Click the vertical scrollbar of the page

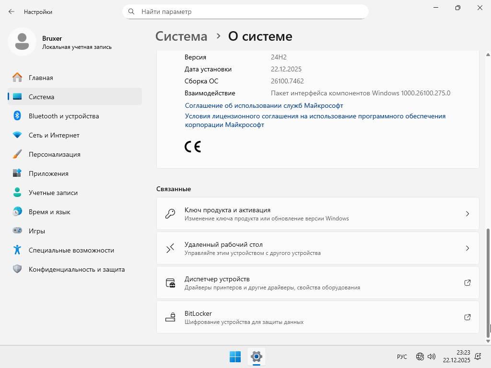coord(489,283)
